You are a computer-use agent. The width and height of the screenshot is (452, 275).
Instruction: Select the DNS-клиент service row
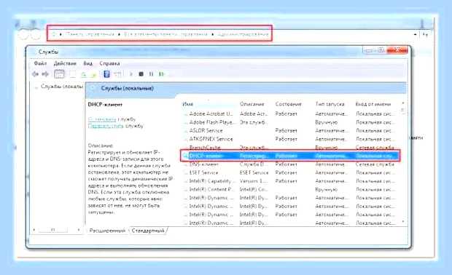click(x=289, y=164)
